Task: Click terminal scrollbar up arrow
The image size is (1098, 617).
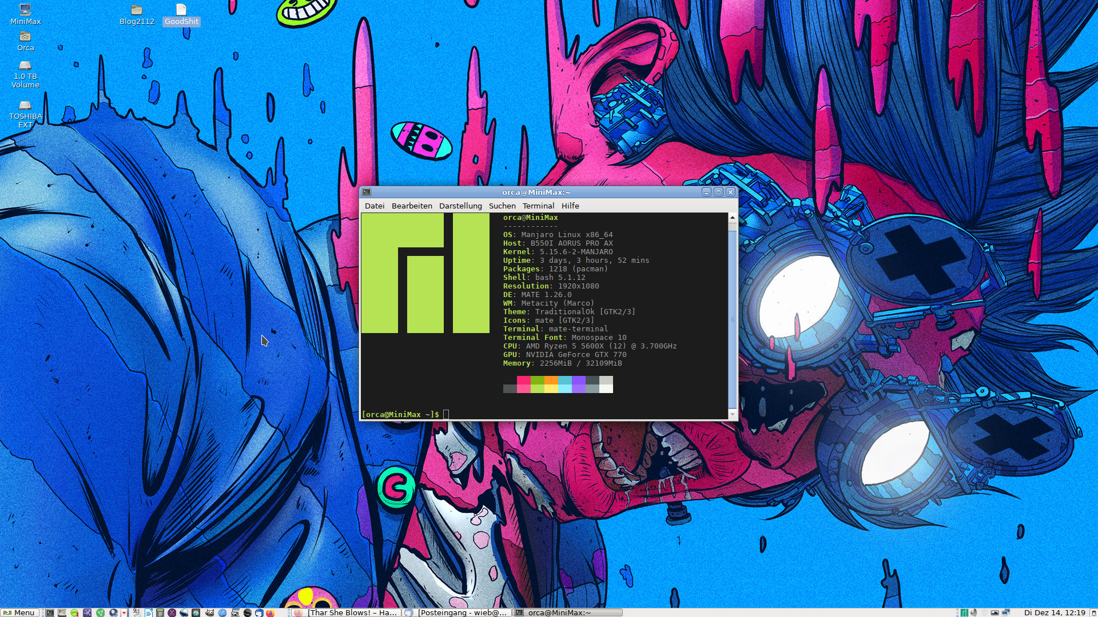Action: pos(733,218)
